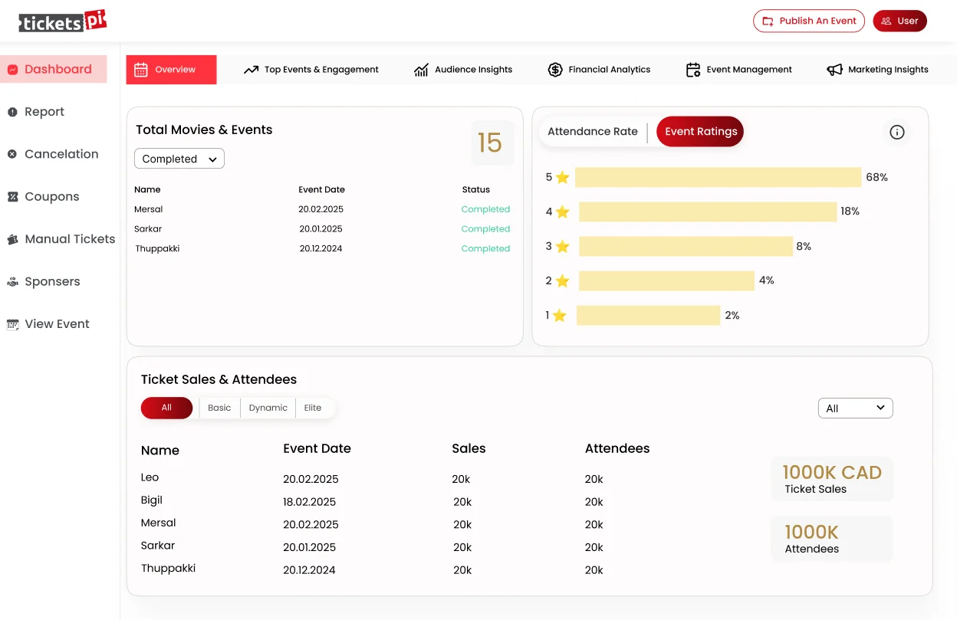Filter tickets by Elite
The height and width of the screenshot is (620, 957).
(313, 408)
